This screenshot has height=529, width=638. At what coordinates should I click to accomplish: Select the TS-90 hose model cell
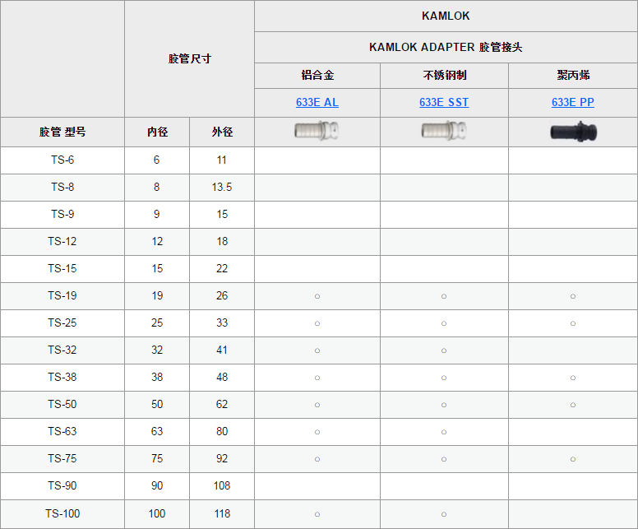pyautogui.click(x=62, y=486)
